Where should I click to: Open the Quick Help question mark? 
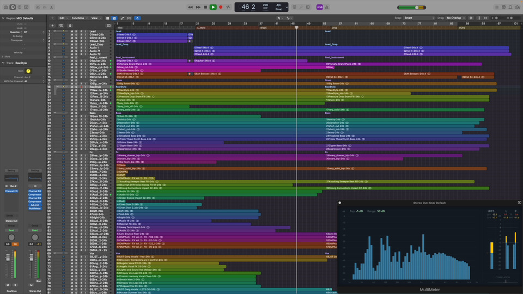click(20, 7)
